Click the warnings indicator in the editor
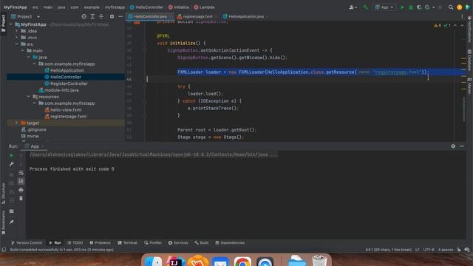The width and height of the screenshot is (473, 266). pos(438,26)
